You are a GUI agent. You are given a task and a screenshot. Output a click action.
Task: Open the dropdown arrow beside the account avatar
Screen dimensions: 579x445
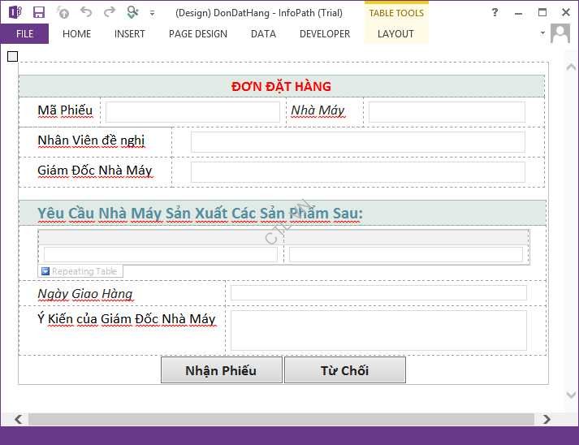point(542,33)
